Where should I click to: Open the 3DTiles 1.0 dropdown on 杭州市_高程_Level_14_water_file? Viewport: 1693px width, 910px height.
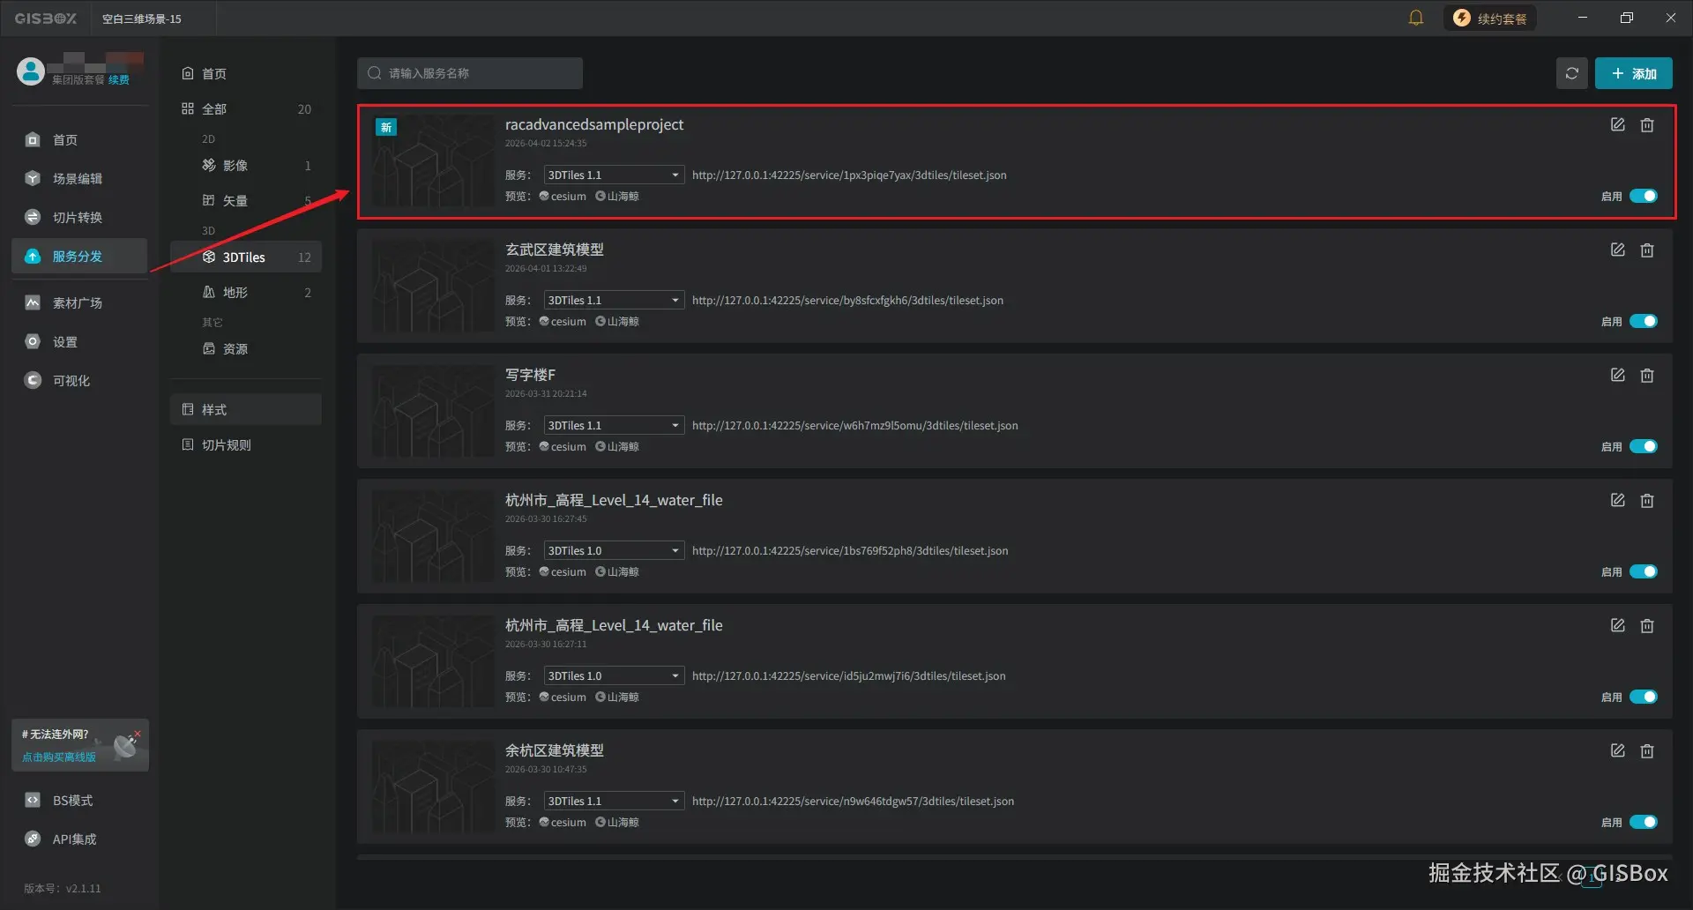point(675,549)
